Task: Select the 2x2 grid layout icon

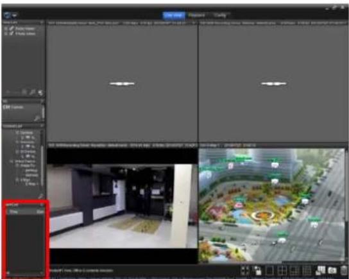Action: [282, 271]
